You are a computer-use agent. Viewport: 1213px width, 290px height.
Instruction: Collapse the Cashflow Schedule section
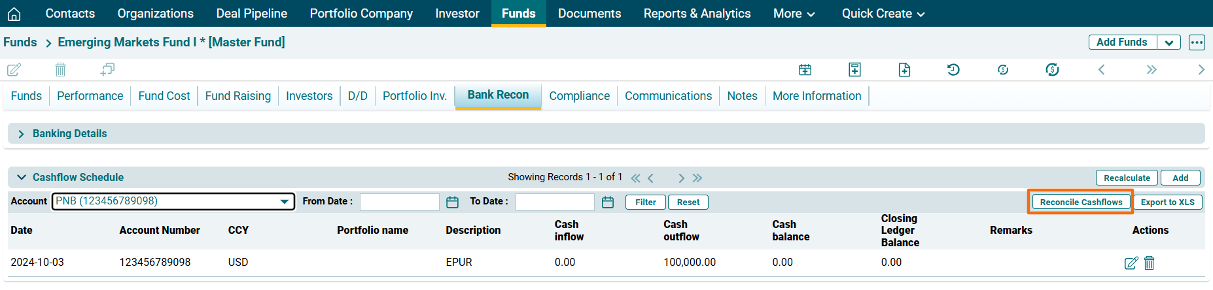click(22, 178)
